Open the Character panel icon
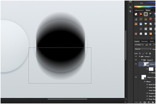156x104 pixels. [130, 7]
